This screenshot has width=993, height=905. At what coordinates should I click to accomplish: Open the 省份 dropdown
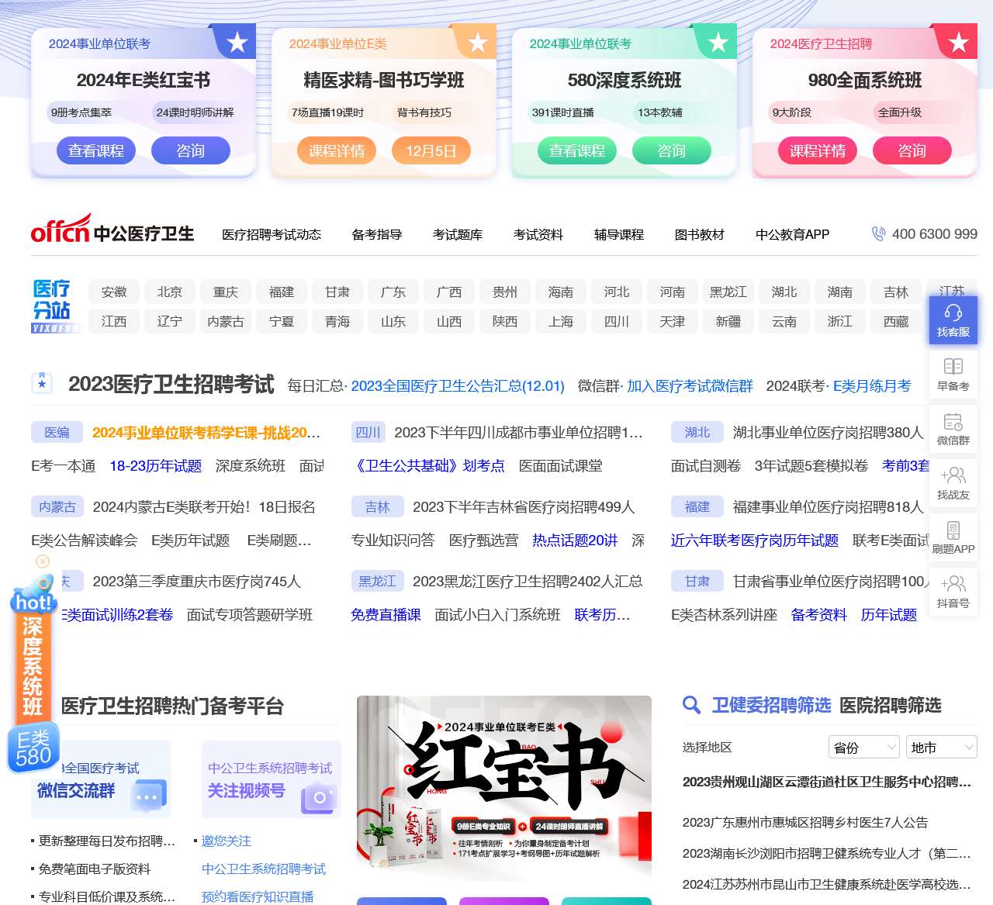pos(863,748)
